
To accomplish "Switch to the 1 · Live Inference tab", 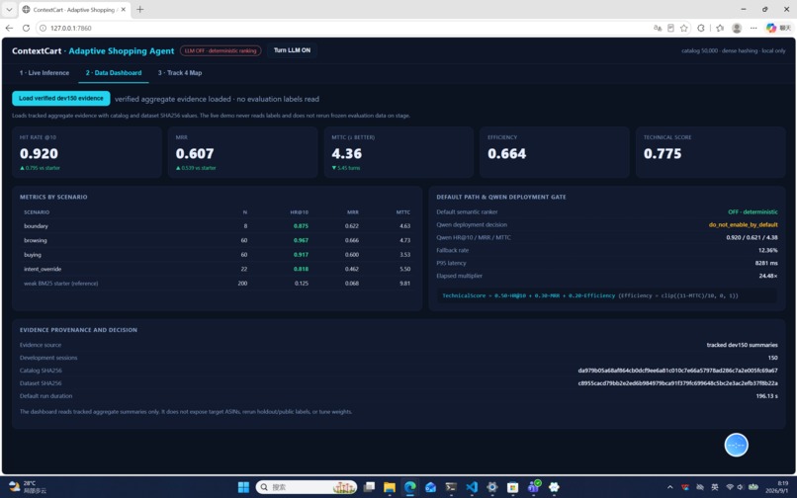I will pos(44,73).
